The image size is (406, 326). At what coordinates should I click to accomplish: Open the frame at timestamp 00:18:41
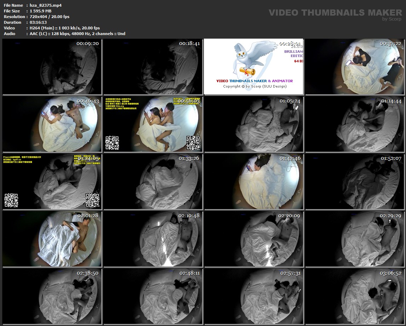point(153,67)
